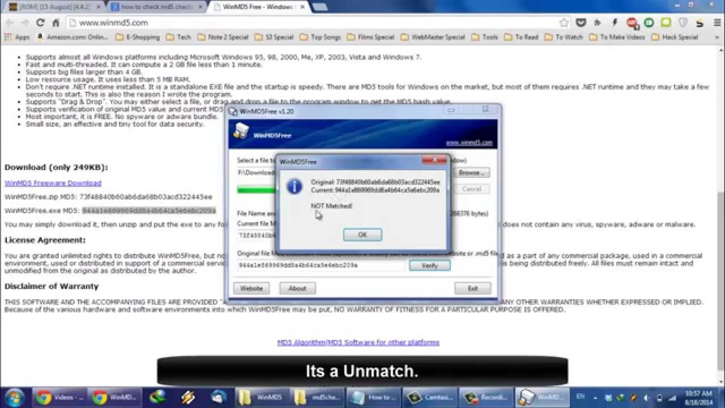Open the Recording taskbar item
Image resolution: width=725 pixels, height=408 pixels.
485,397
